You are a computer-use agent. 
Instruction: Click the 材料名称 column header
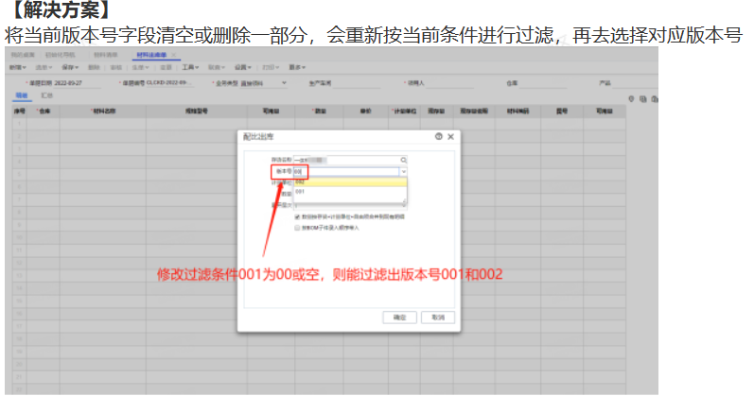(103, 111)
